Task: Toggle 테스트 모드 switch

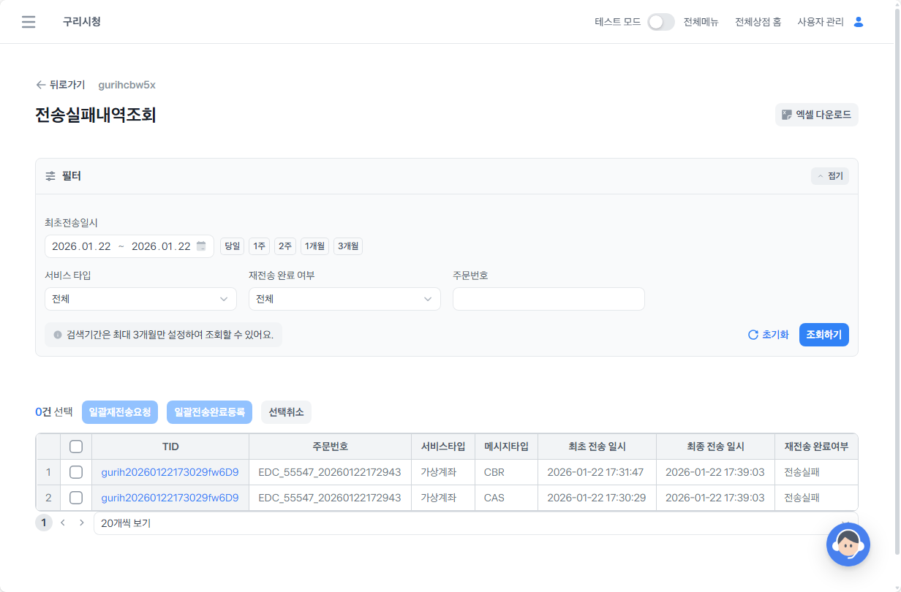Action: [x=660, y=22]
